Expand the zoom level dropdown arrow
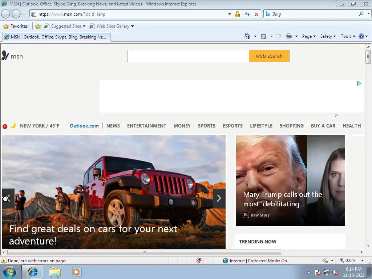The height and width of the screenshot is (279, 372). 362,260
